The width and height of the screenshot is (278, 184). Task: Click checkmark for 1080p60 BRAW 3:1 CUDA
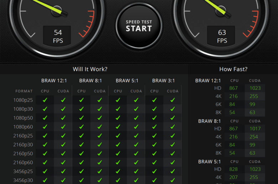pos(173,127)
